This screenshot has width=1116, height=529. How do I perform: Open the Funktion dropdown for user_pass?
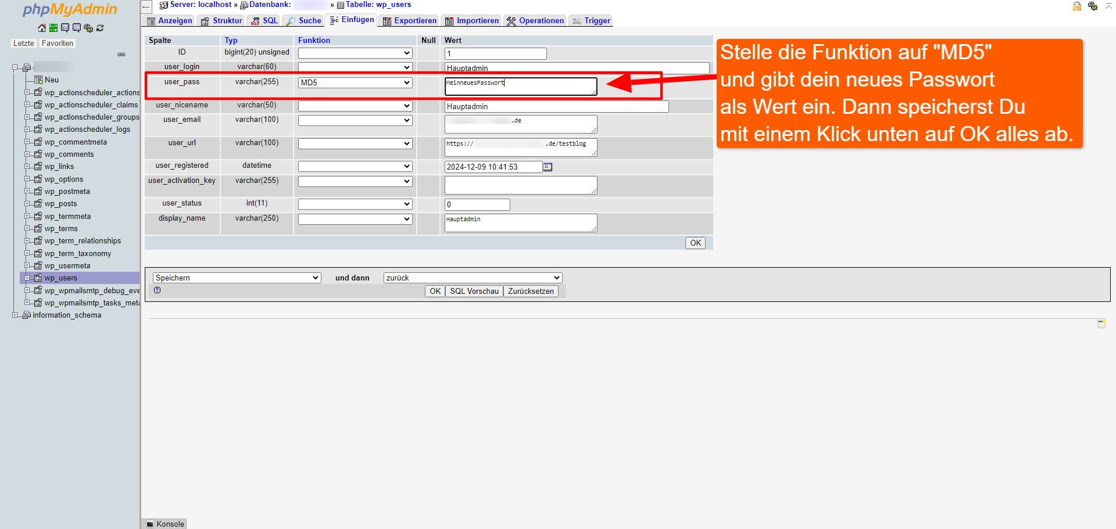pos(355,83)
